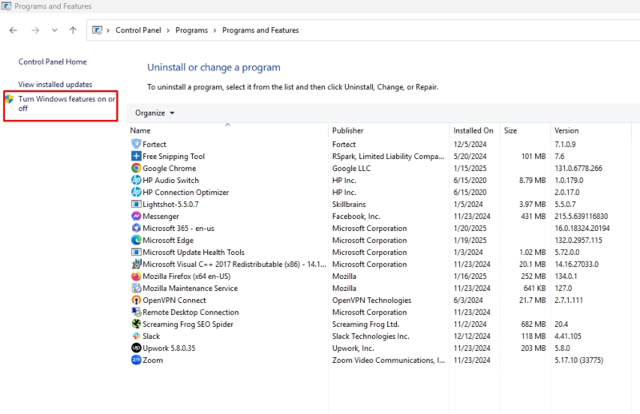Click the Mozilla Firefox icon
This screenshot has width=640, height=414.
click(136, 277)
